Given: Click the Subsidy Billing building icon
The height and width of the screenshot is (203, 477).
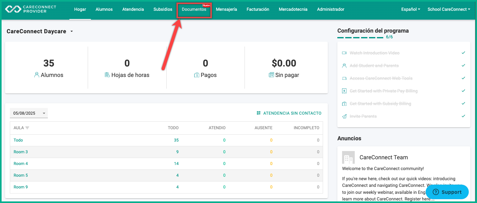Looking at the screenshot, I should [344, 104].
